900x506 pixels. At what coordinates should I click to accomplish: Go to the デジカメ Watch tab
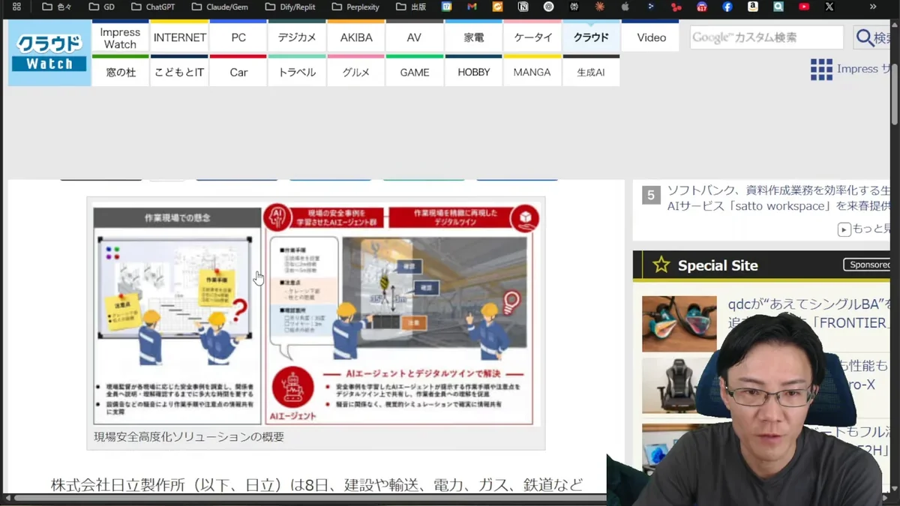pyautogui.click(x=297, y=37)
